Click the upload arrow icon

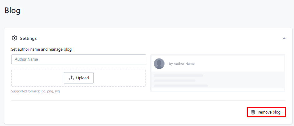[71, 78]
